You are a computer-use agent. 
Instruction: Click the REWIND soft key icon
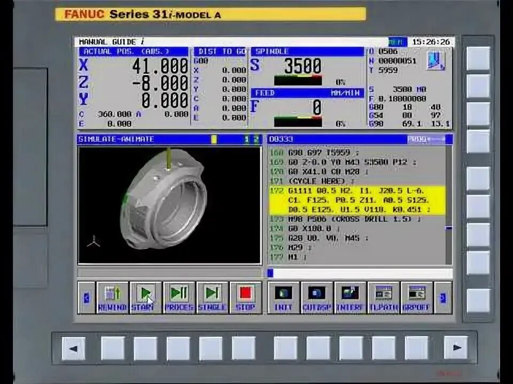(x=112, y=298)
